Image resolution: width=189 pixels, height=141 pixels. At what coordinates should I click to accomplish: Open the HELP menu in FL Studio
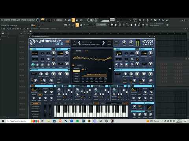point(33,20)
